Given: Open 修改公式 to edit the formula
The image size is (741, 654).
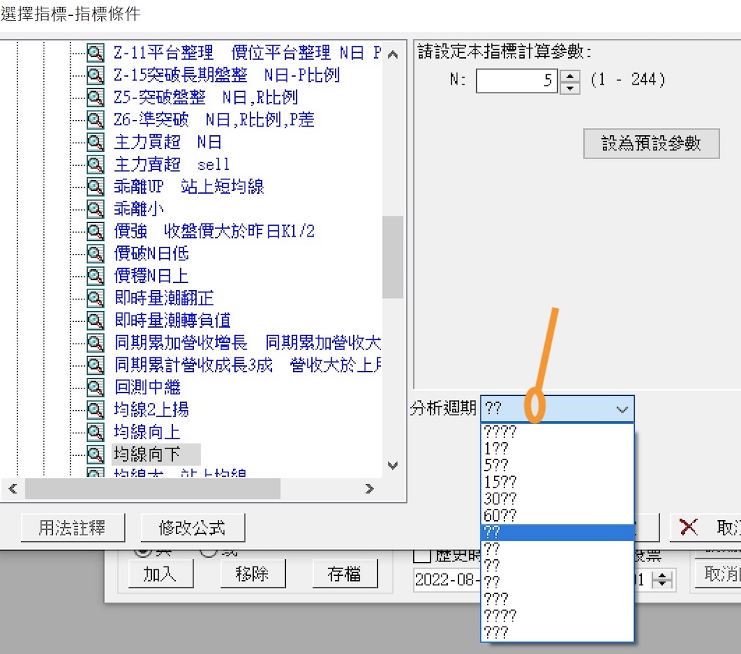Looking at the screenshot, I should tap(192, 528).
